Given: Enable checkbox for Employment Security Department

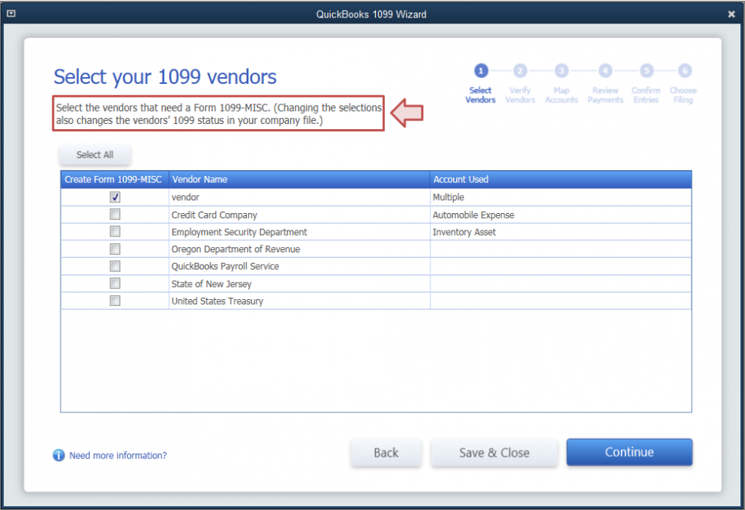Looking at the screenshot, I should coord(115,232).
